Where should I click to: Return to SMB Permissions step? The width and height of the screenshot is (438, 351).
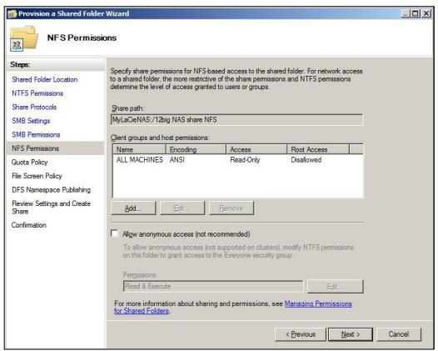tap(36, 134)
